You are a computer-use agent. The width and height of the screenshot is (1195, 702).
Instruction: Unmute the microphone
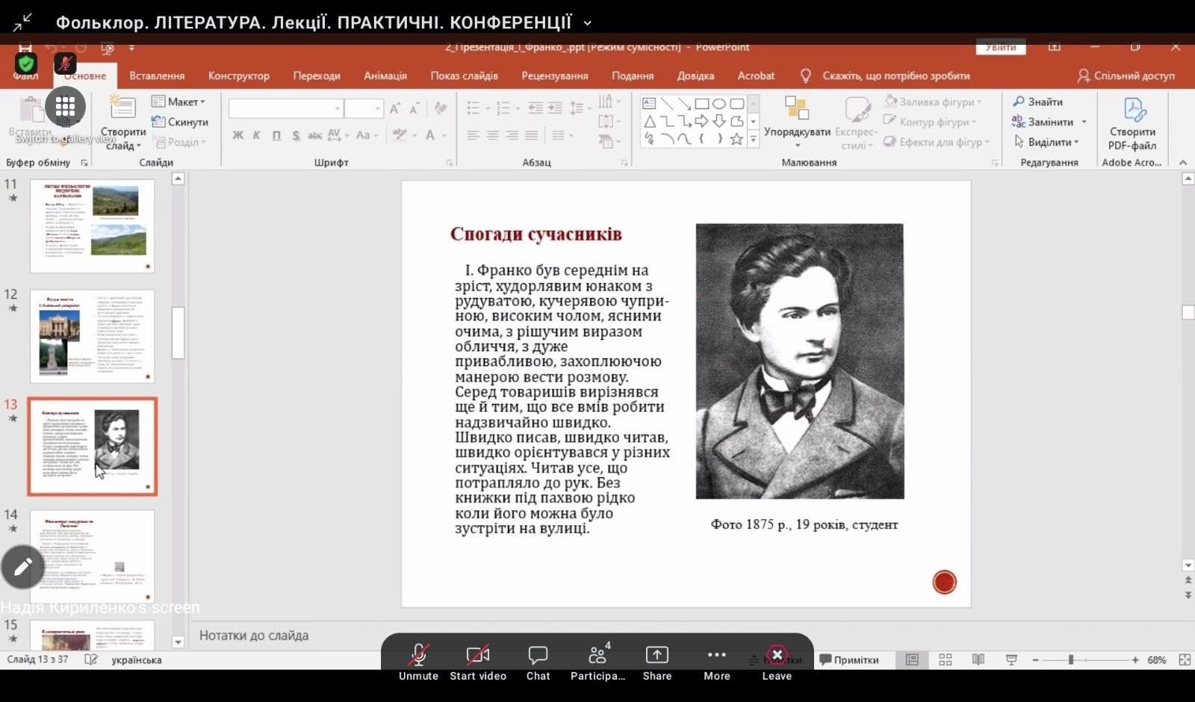coord(418,656)
